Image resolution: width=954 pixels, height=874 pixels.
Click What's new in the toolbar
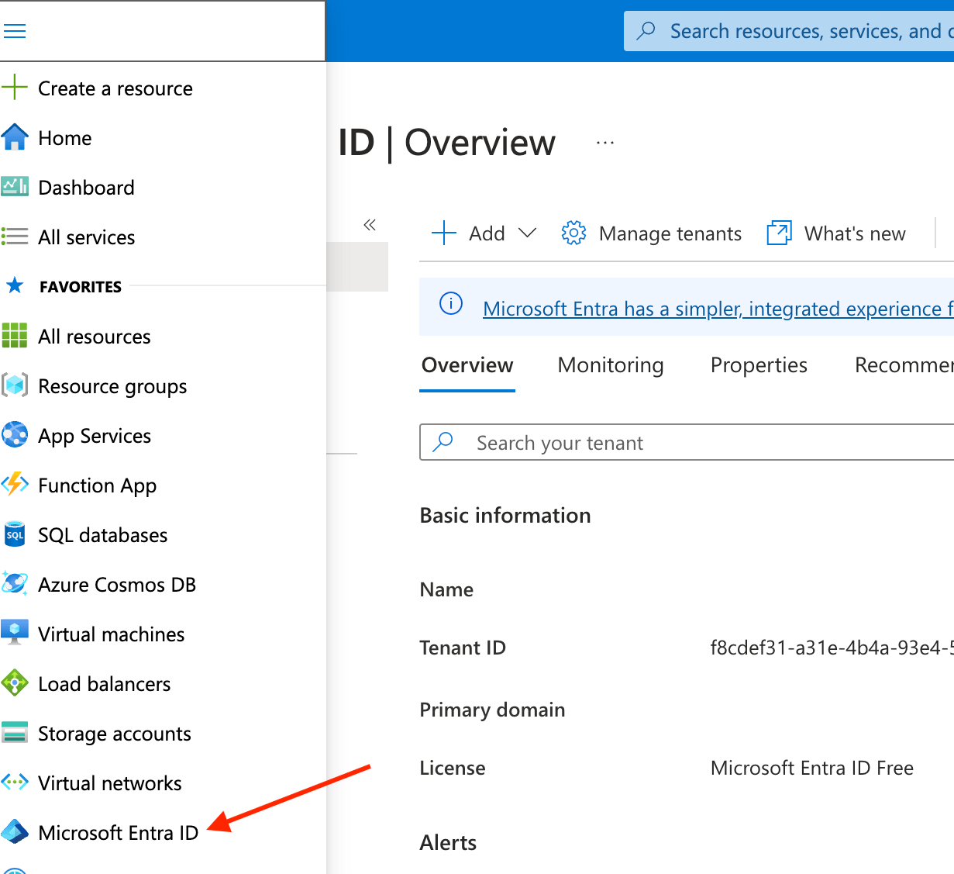pos(855,233)
